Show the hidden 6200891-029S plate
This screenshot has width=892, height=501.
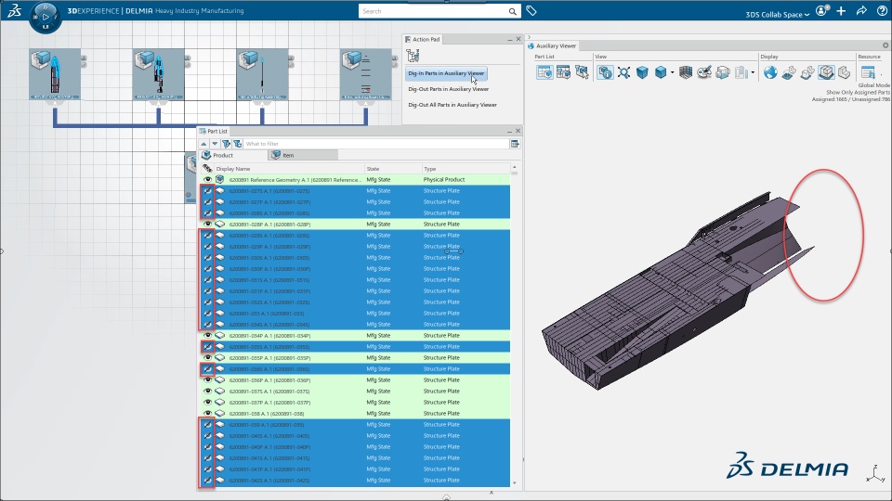coord(207,235)
